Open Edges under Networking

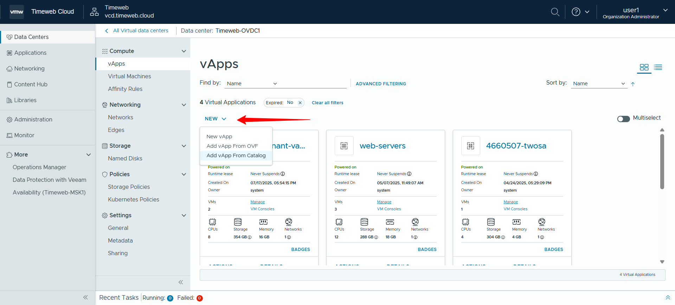coord(116,130)
